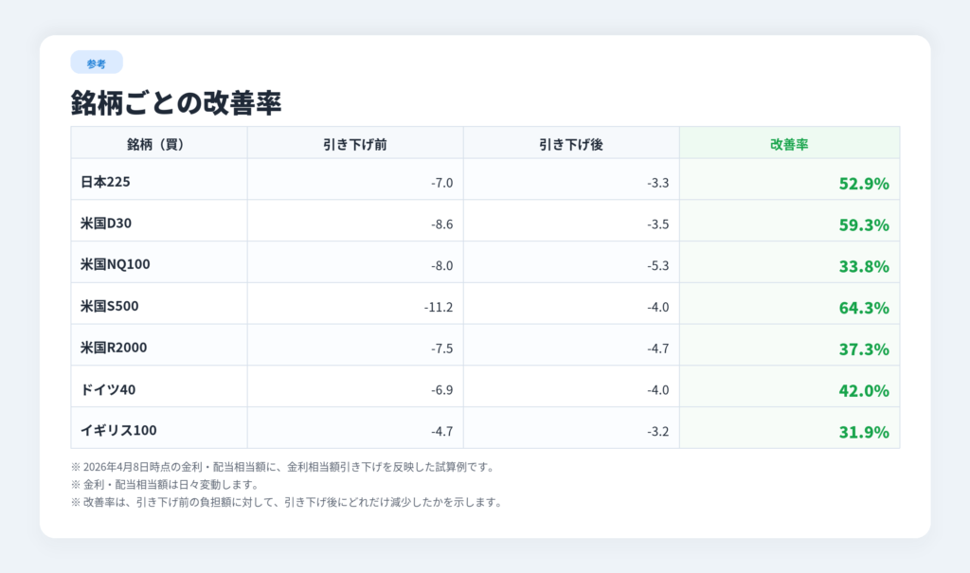Click the 64.3% improvement rate value
970x573 pixels.
(x=863, y=308)
